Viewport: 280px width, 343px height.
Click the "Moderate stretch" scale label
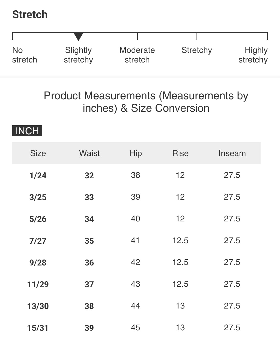137,55
